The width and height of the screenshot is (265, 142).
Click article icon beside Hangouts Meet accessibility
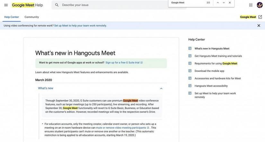190,86
